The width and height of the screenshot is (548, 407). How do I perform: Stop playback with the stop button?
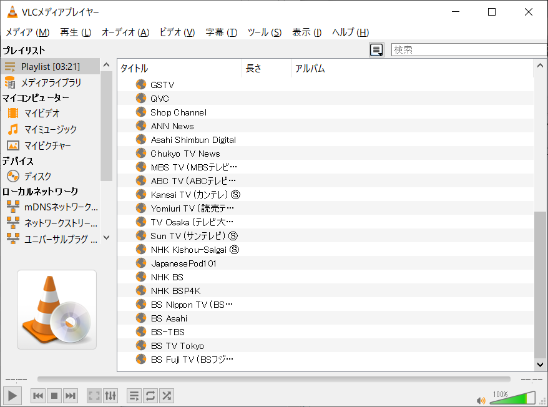point(54,396)
